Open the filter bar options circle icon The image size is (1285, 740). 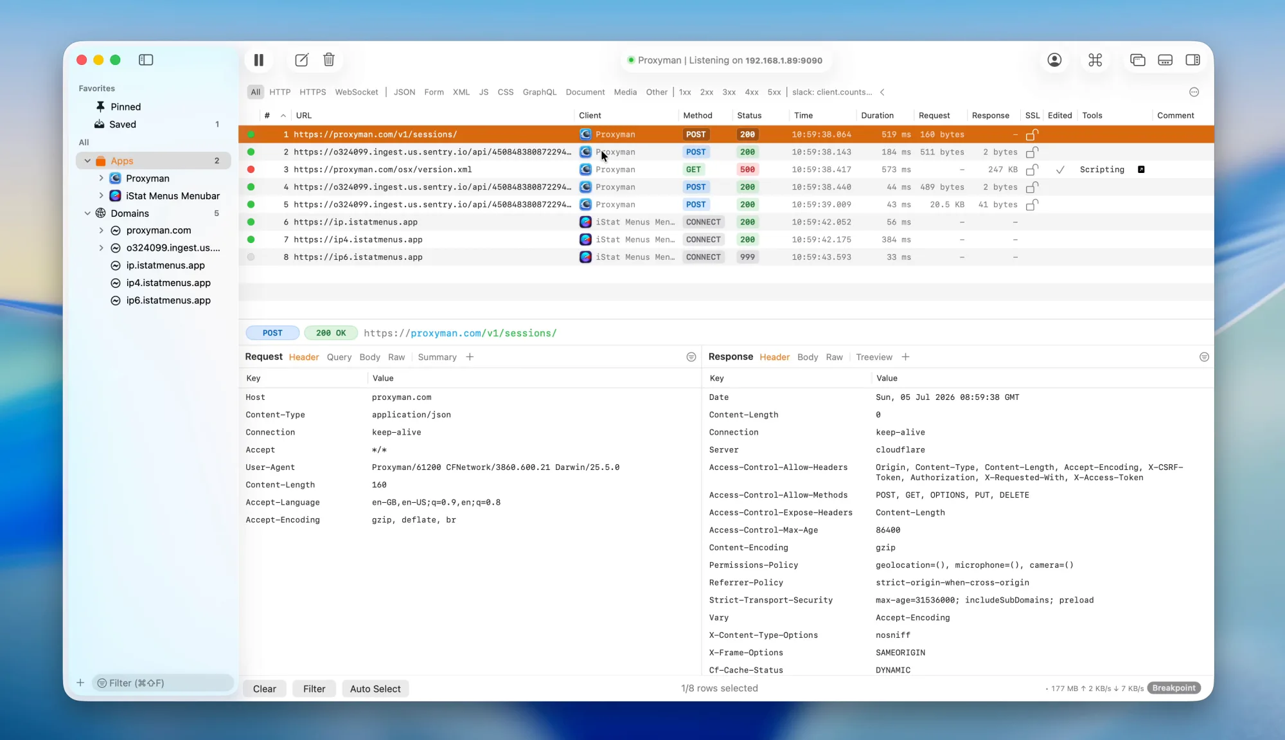(1194, 92)
